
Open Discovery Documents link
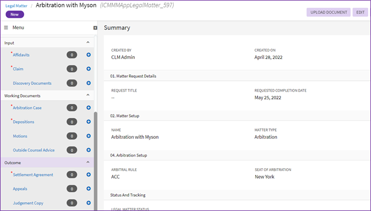32,83
